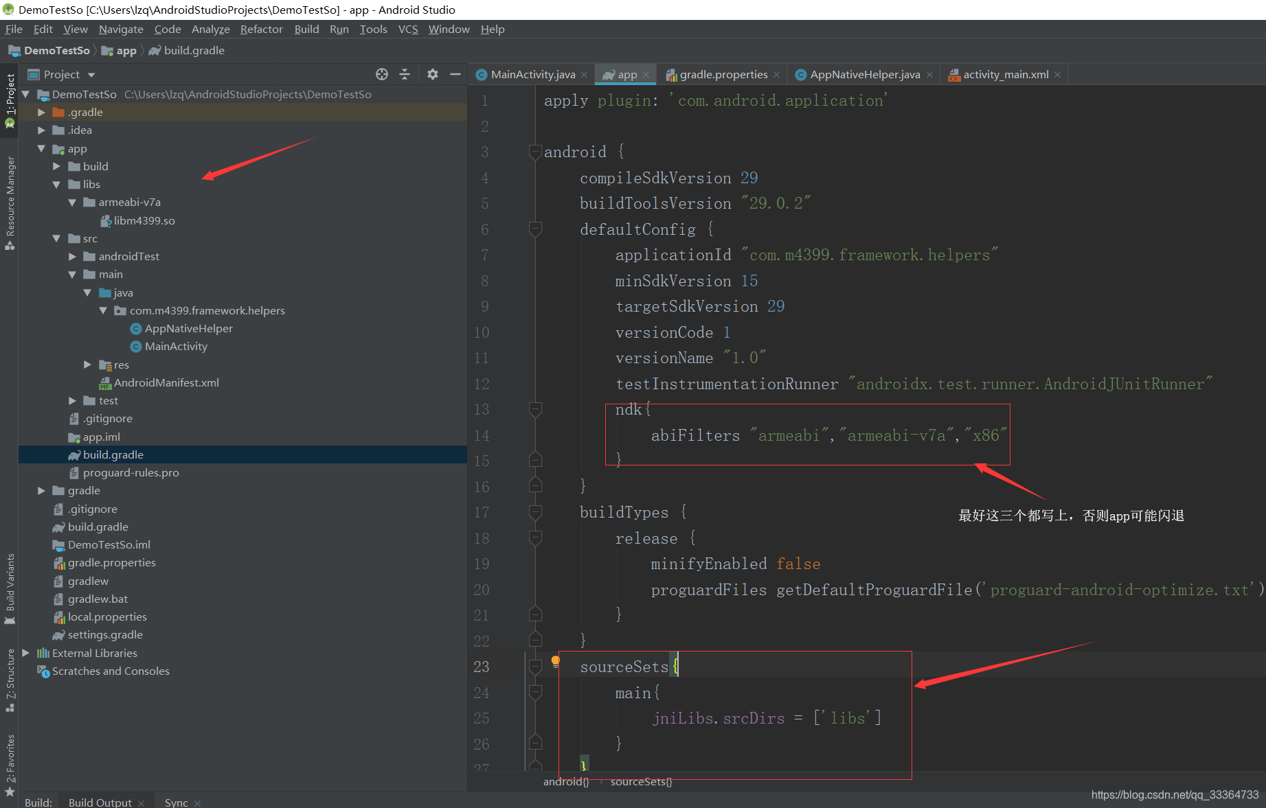1266x808 pixels.
Task: Collapse the libs folder
Action: point(56,184)
